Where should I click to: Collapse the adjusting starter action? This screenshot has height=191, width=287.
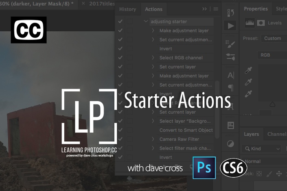click(x=146, y=21)
